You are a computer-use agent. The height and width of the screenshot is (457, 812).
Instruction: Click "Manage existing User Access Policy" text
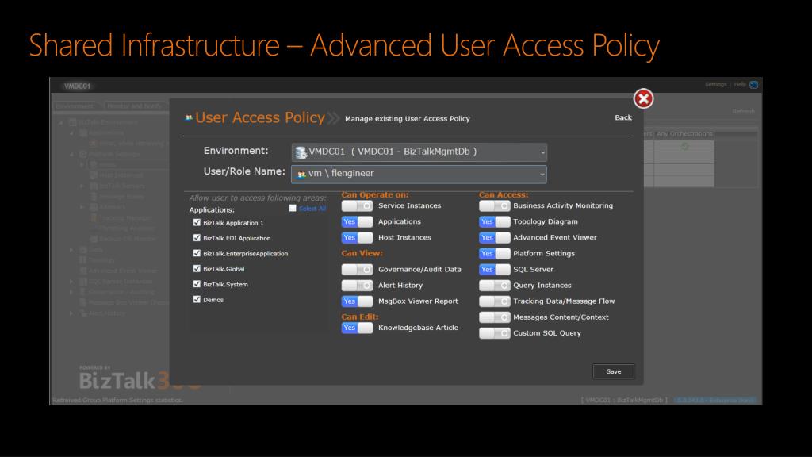pyautogui.click(x=408, y=119)
